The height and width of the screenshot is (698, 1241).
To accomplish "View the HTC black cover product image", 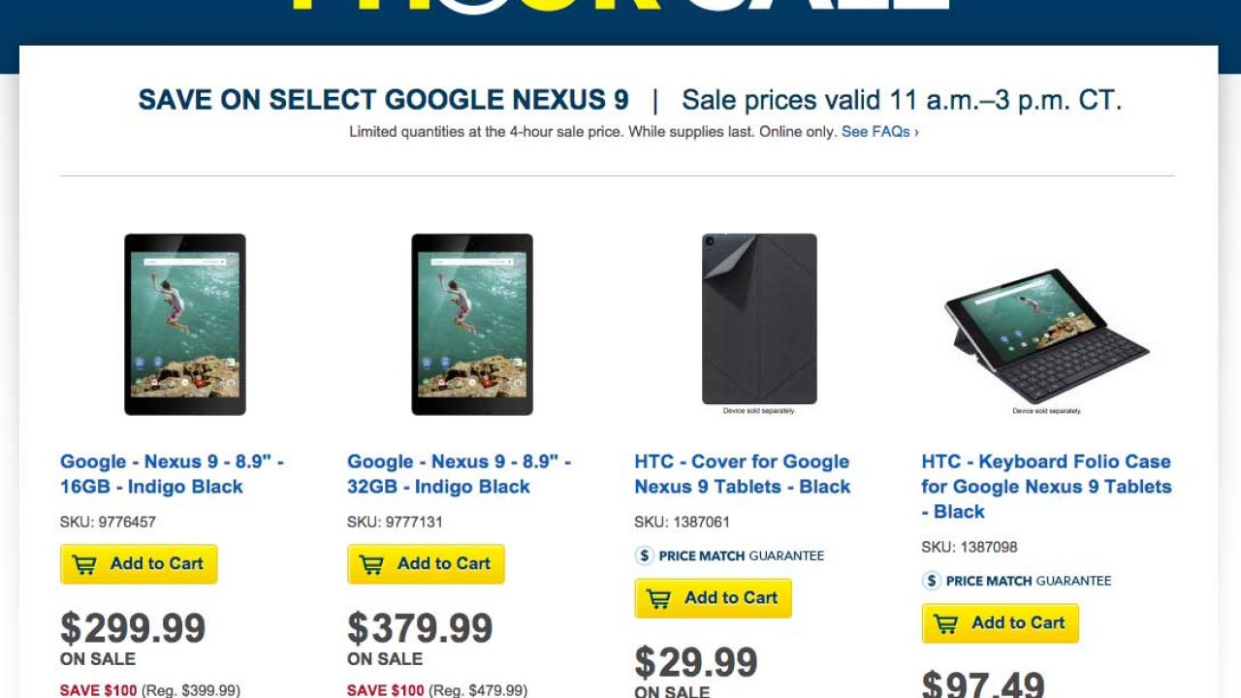I will click(x=759, y=319).
